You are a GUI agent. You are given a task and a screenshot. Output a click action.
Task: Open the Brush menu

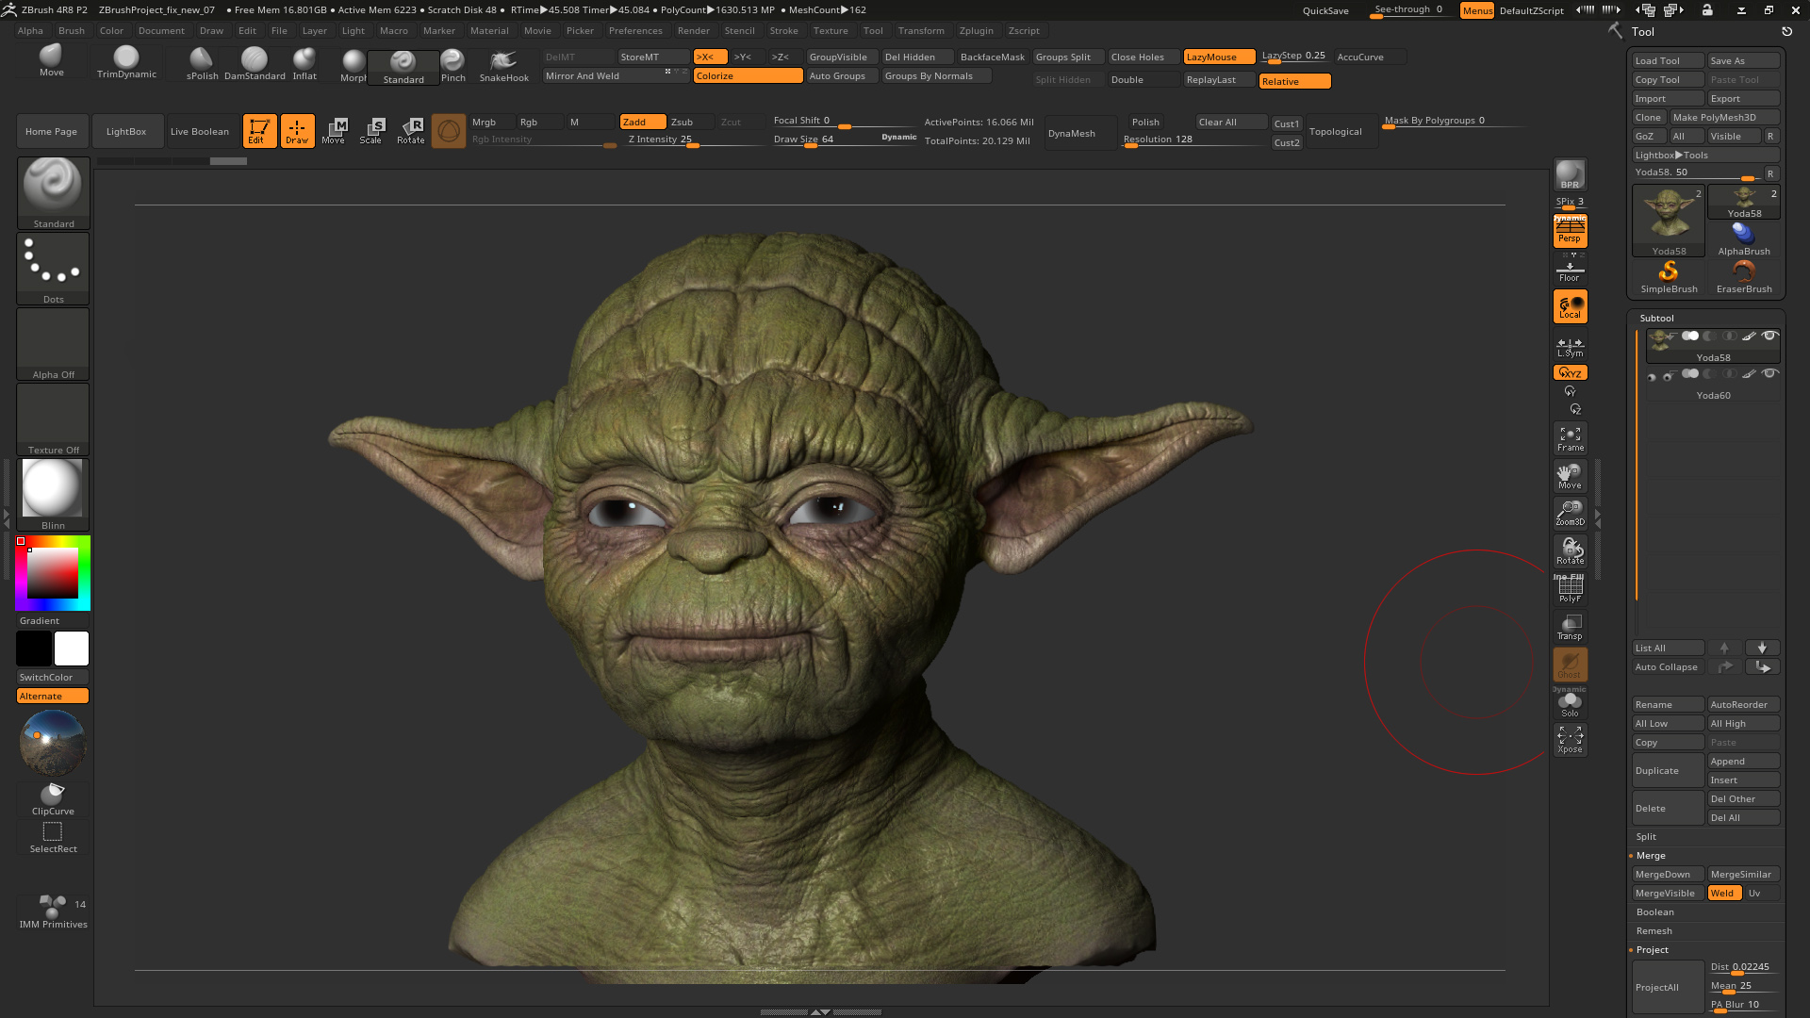[x=72, y=30]
